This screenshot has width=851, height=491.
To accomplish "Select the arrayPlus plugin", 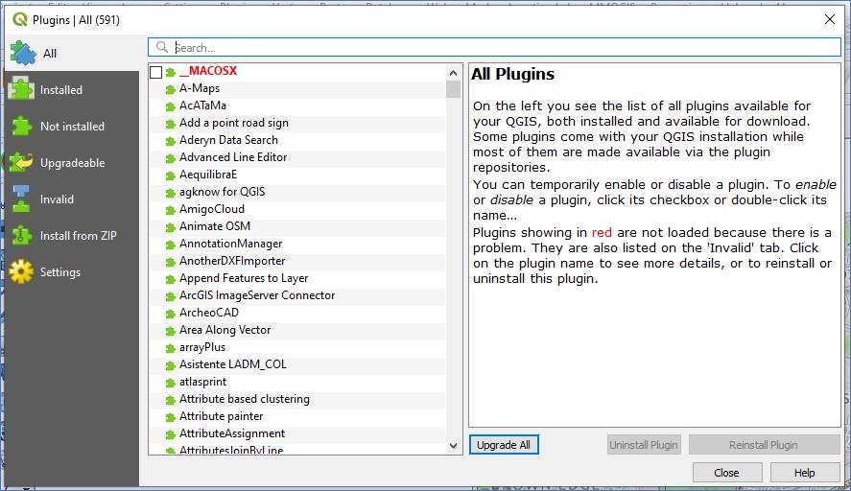I will pyautogui.click(x=201, y=347).
